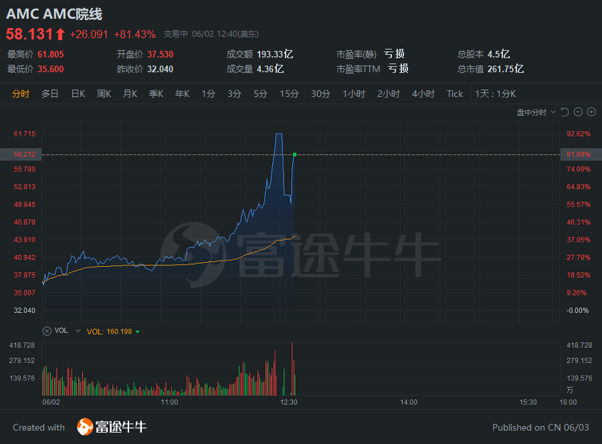
Task: Click the 开盘价 37.530 value
Action: click(161, 54)
